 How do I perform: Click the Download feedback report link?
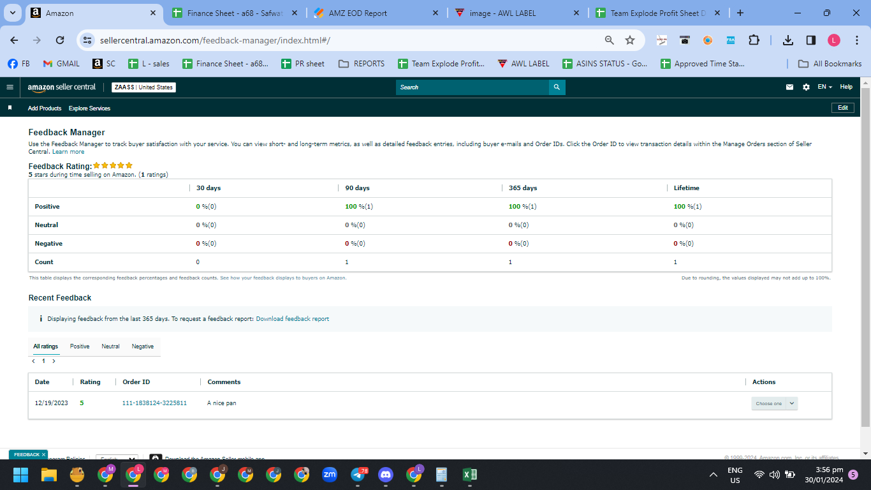click(293, 319)
